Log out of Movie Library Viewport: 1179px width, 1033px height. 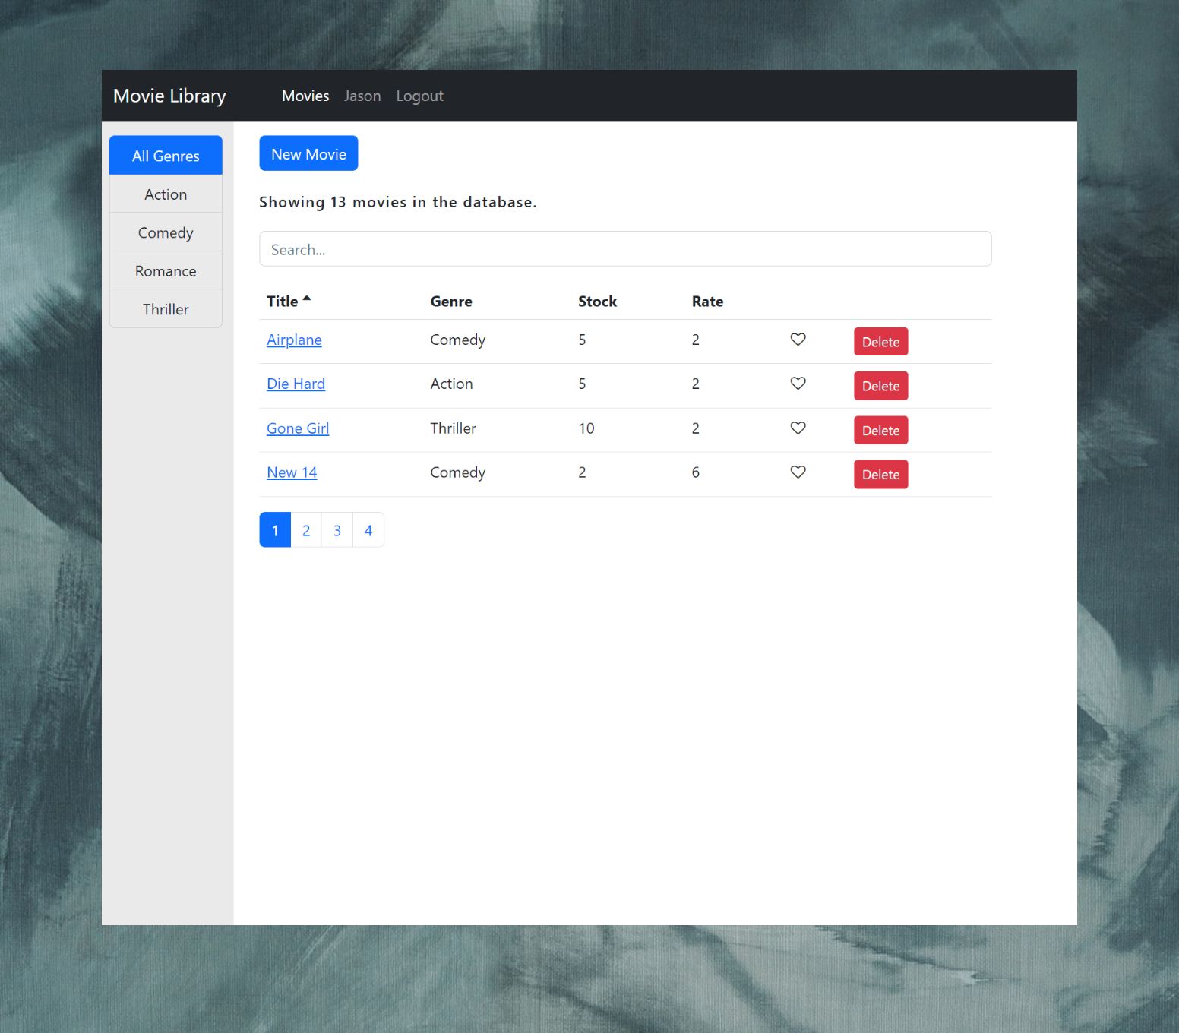pos(419,96)
